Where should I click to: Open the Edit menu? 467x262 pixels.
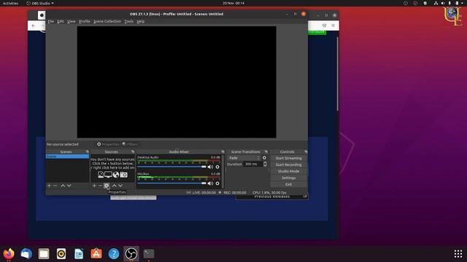[61, 21]
